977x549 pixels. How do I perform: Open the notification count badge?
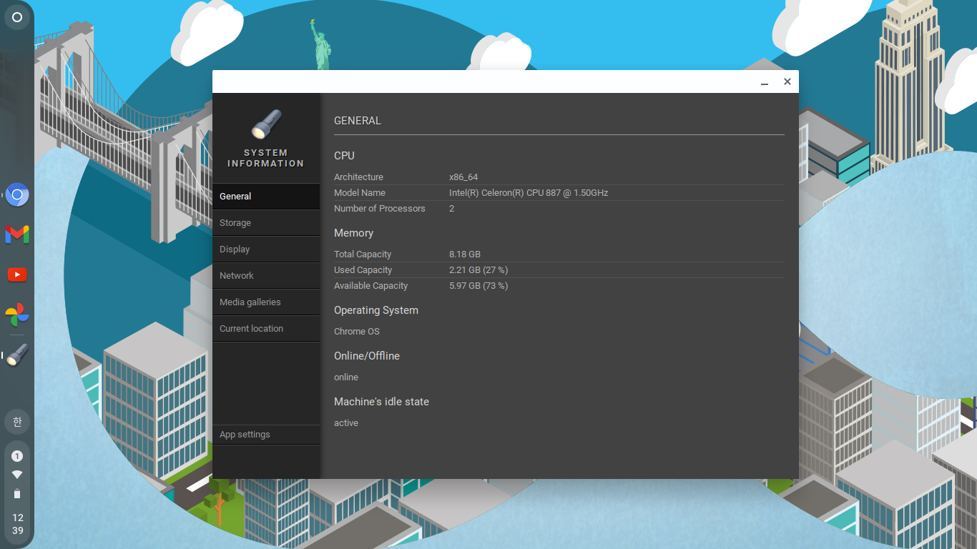click(17, 456)
